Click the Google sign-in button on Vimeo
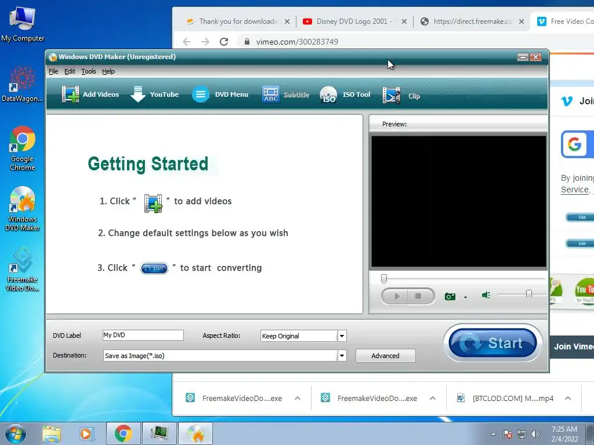The image size is (594, 445). (577, 144)
